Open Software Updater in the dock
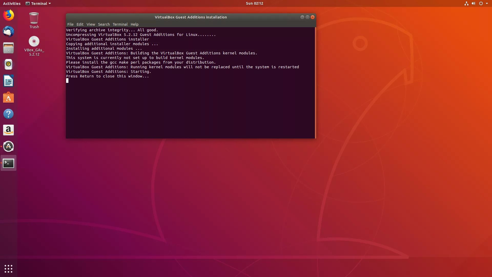The image size is (492, 277). pos(8,146)
